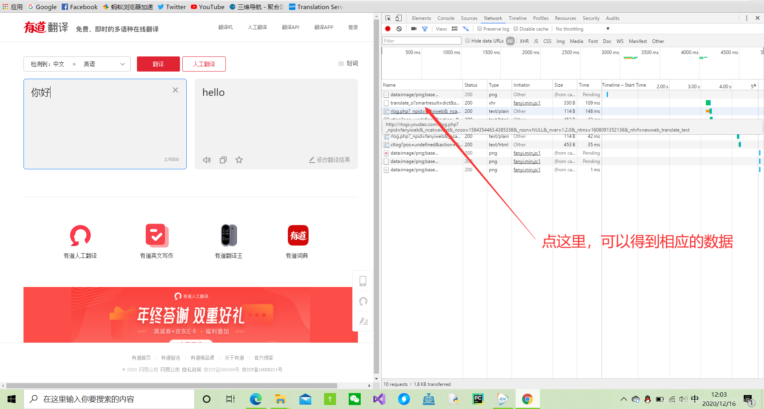Click the Windows taskbar search box

(x=109, y=399)
